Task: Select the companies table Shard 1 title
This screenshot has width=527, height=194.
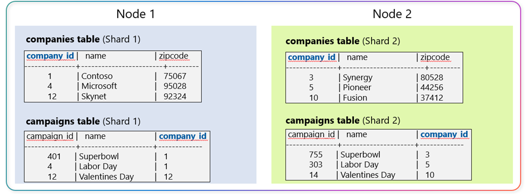Action: click(x=83, y=39)
